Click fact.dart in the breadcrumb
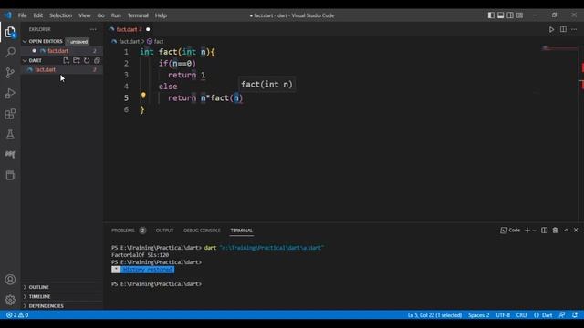The width and height of the screenshot is (584, 328). [x=129, y=41]
